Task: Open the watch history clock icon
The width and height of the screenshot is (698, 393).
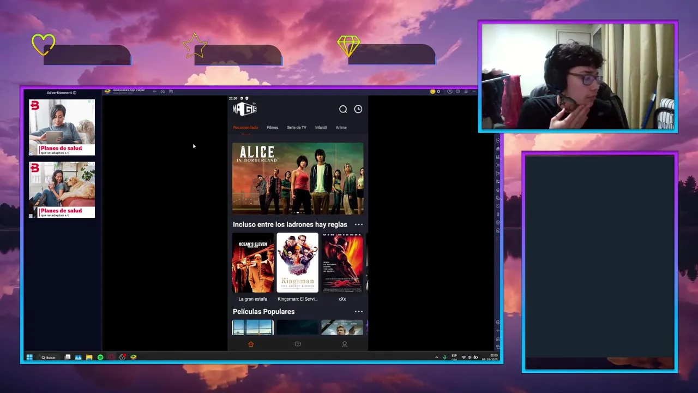Action: click(x=358, y=109)
